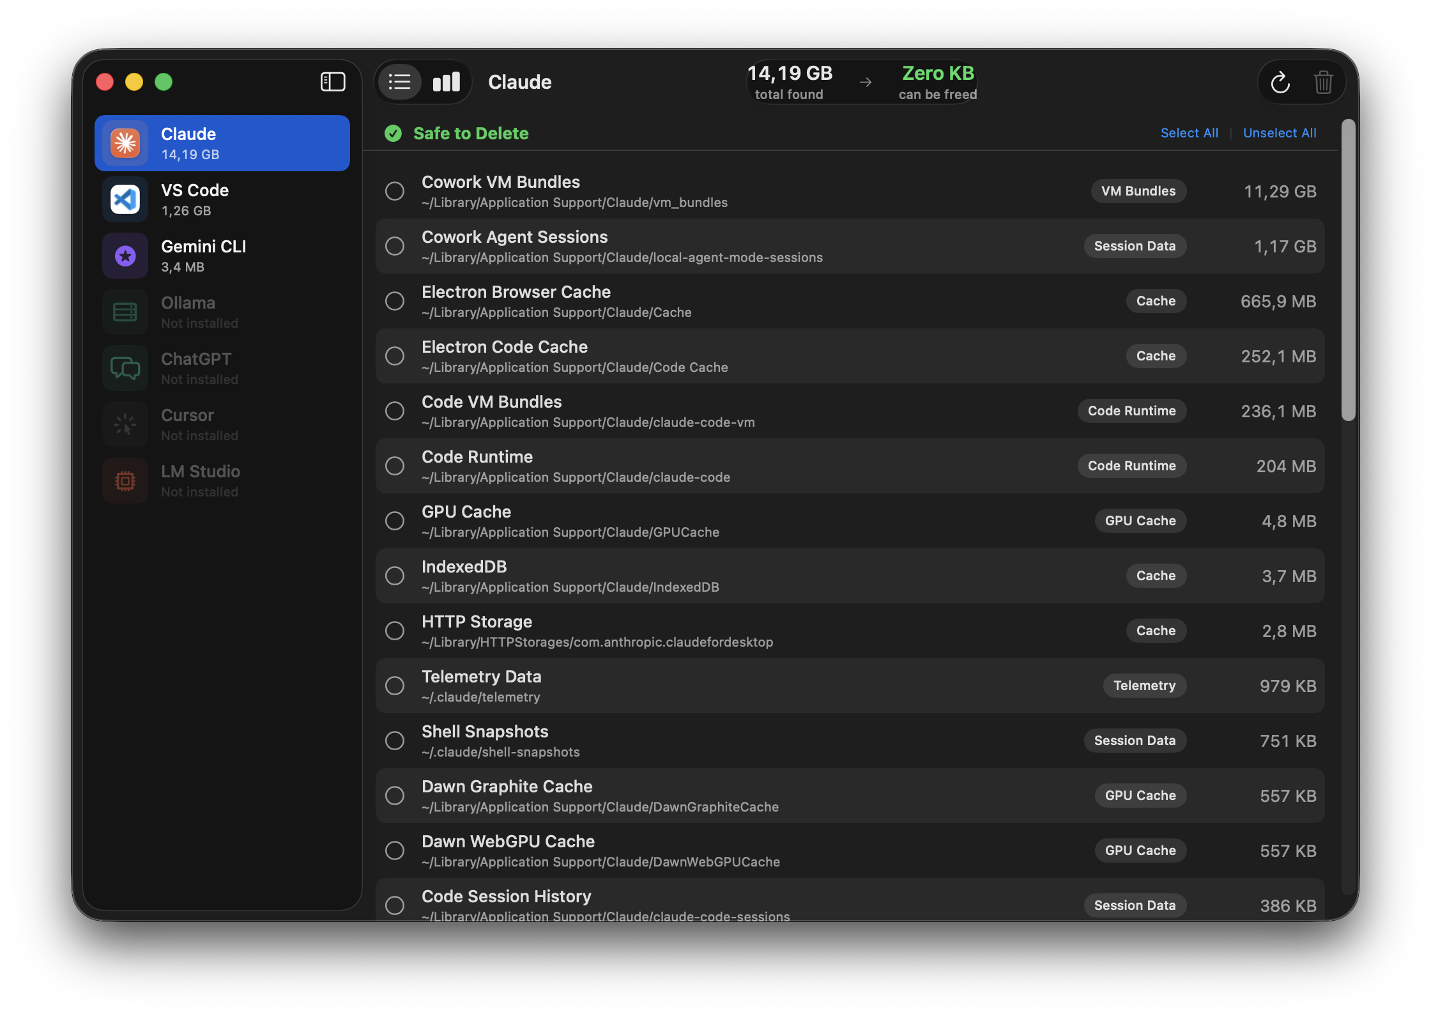The image size is (1431, 1016).
Task: Switch to list view
Action: (399, 82)
